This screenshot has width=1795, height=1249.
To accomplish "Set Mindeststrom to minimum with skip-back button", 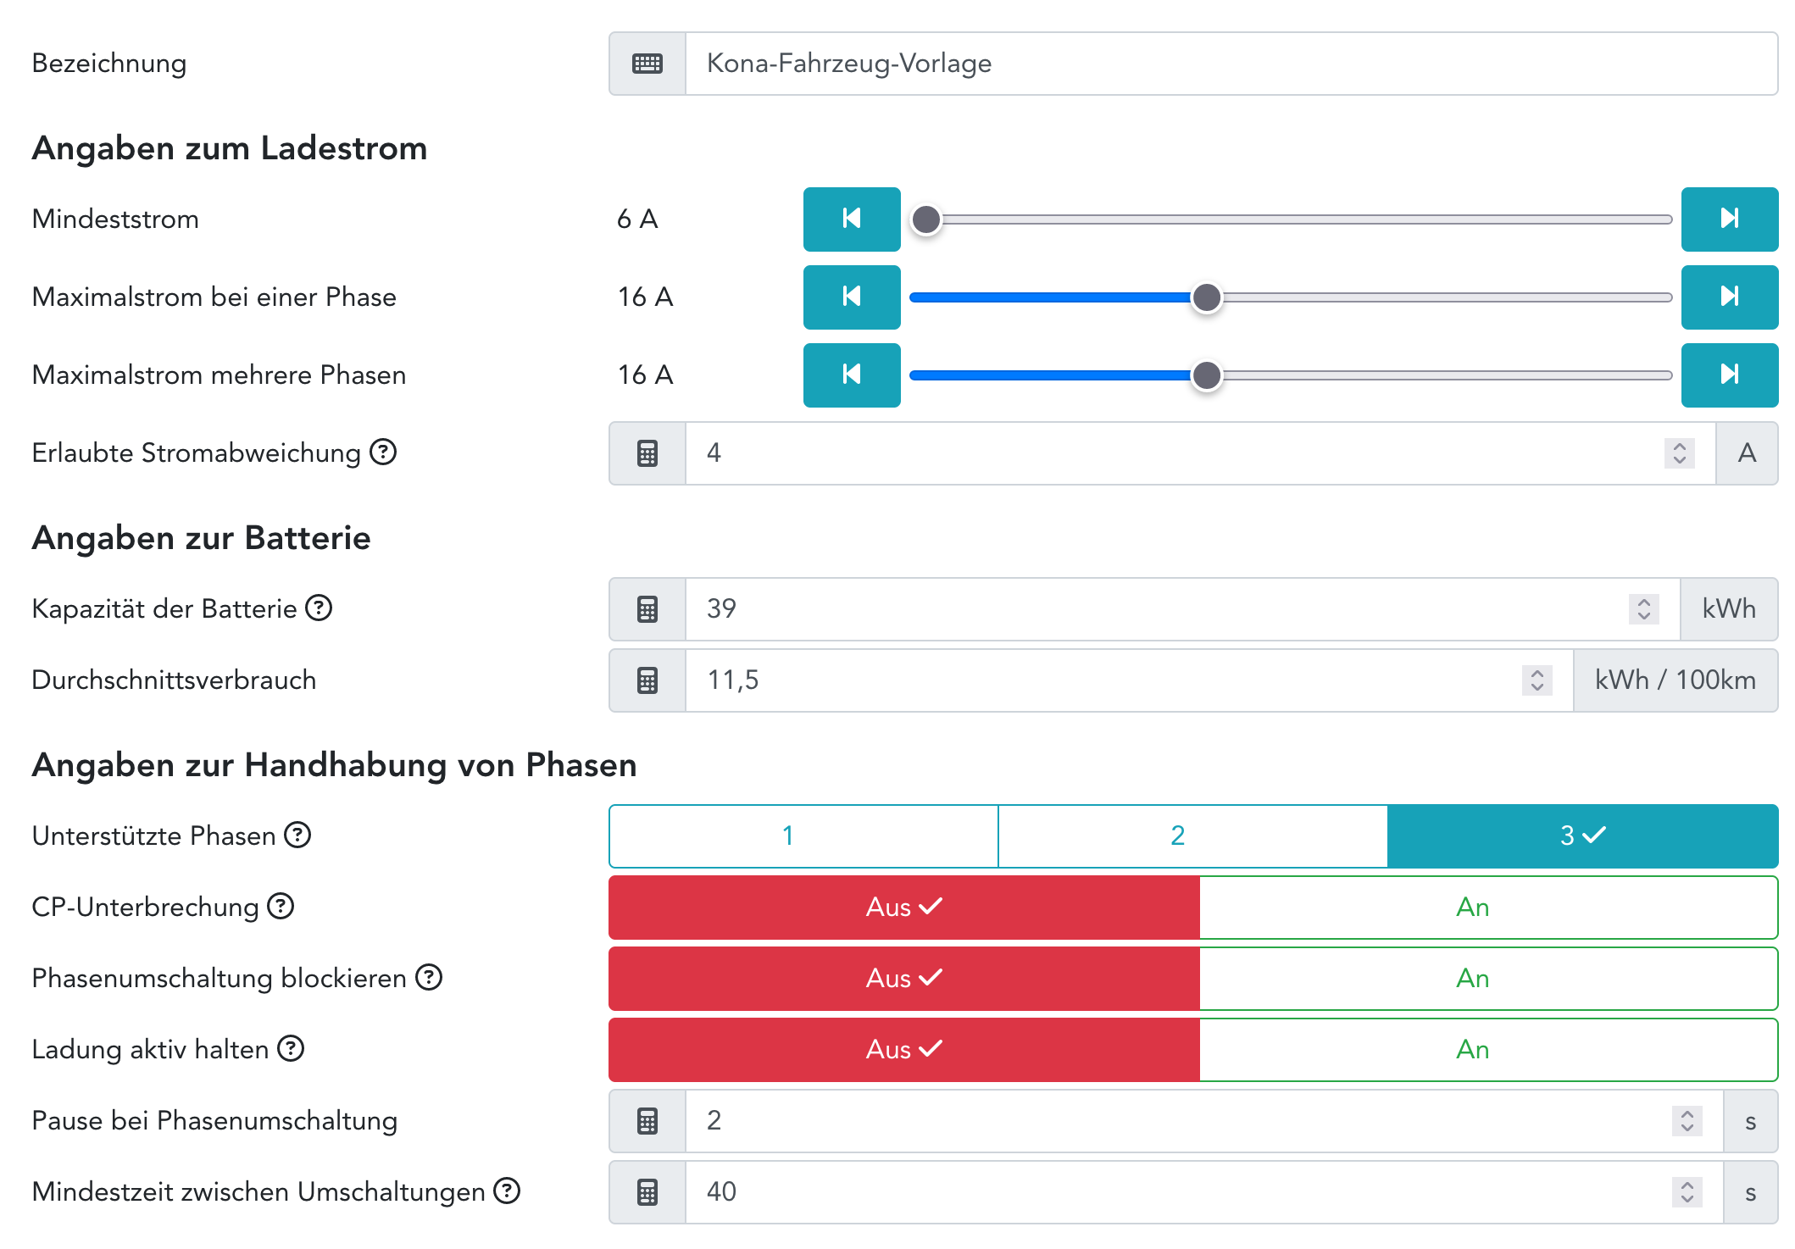I will click(x=851, y=219).
